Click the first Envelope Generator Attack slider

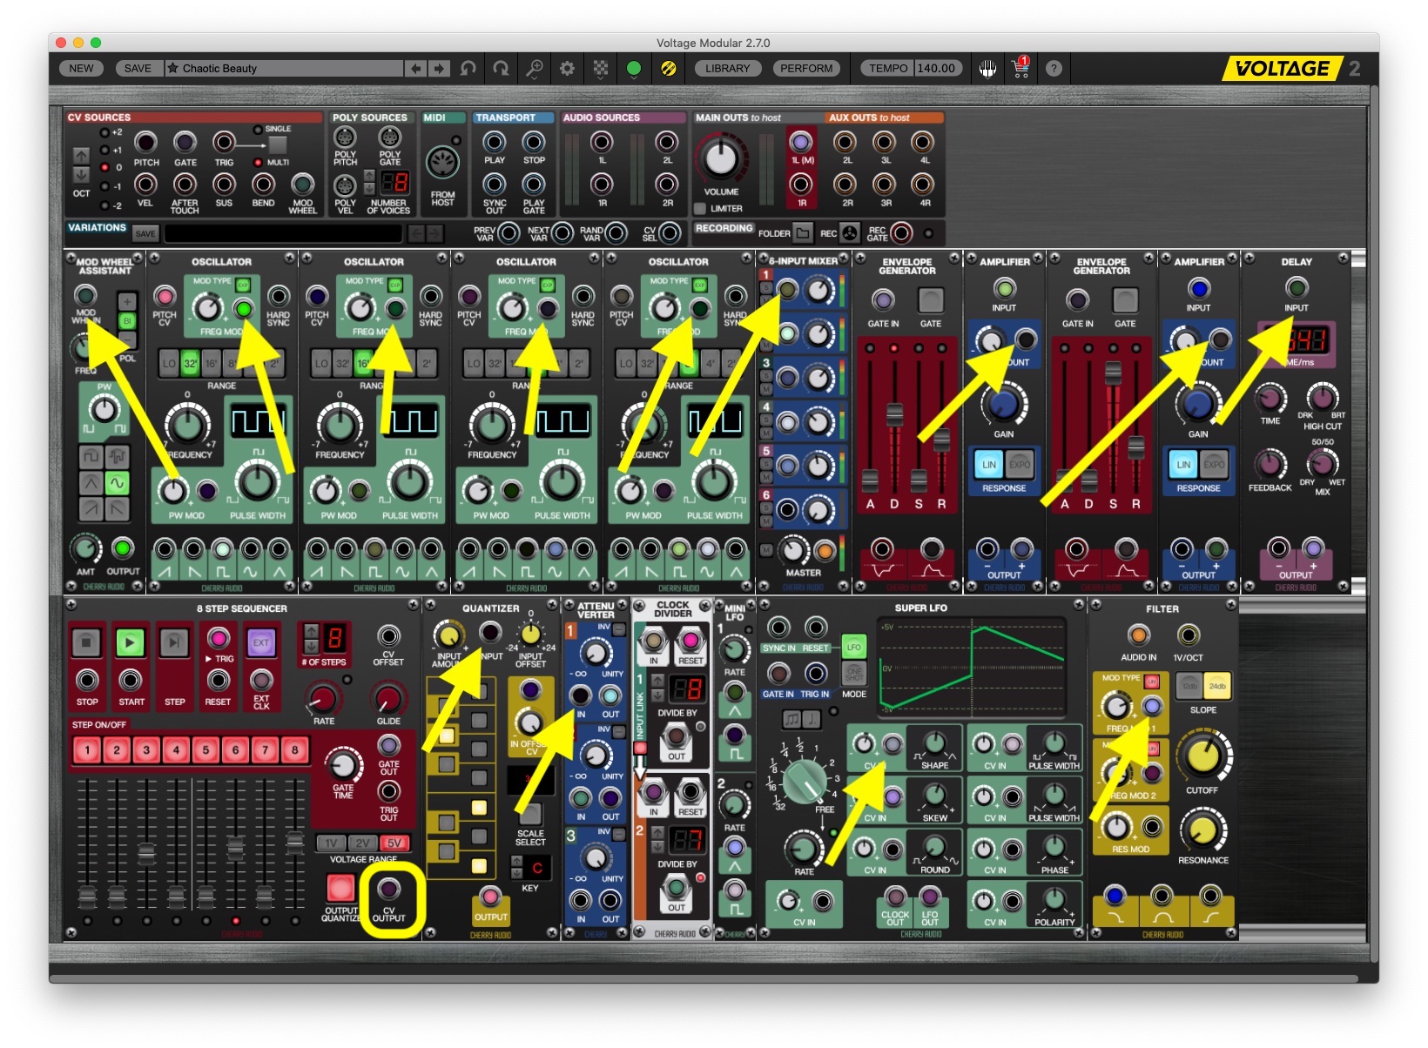(870, 479)
